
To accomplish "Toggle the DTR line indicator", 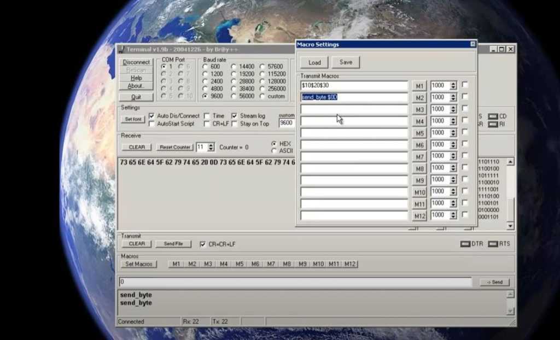I will click(x=465, y=244).
